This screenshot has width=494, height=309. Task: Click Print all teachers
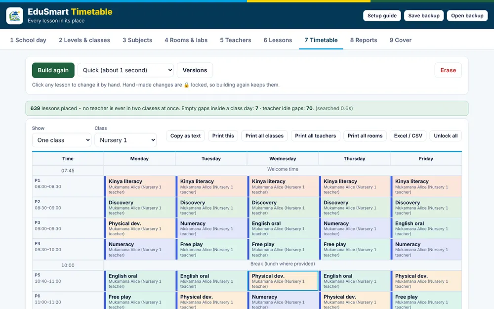(315, 136)
